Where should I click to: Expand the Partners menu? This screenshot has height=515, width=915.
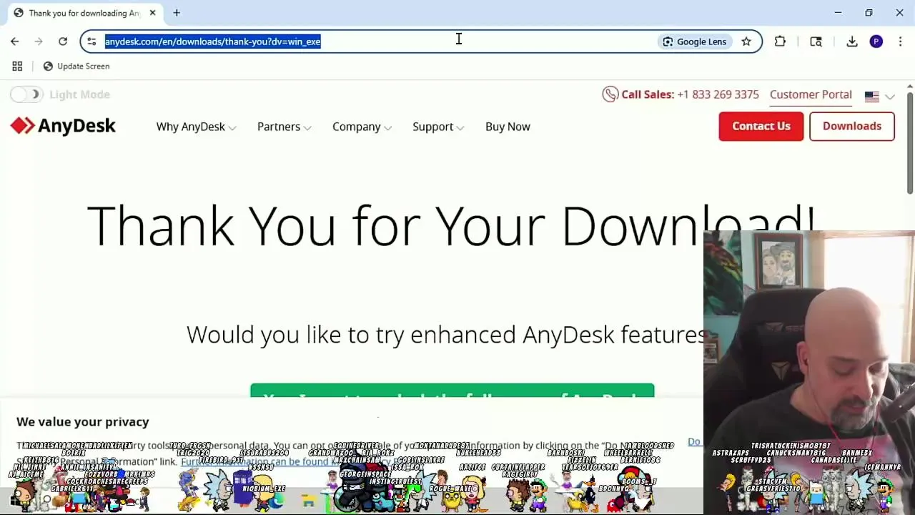click(x=284, y=127)
